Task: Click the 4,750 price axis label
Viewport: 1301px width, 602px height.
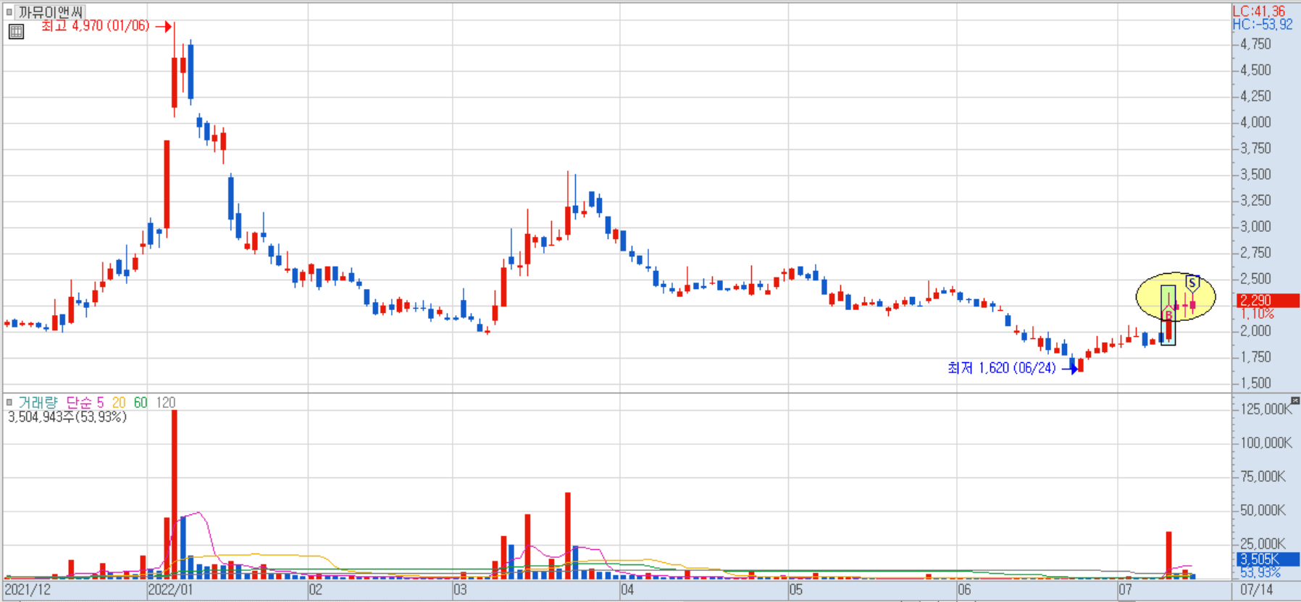Action: [1255, 44]
